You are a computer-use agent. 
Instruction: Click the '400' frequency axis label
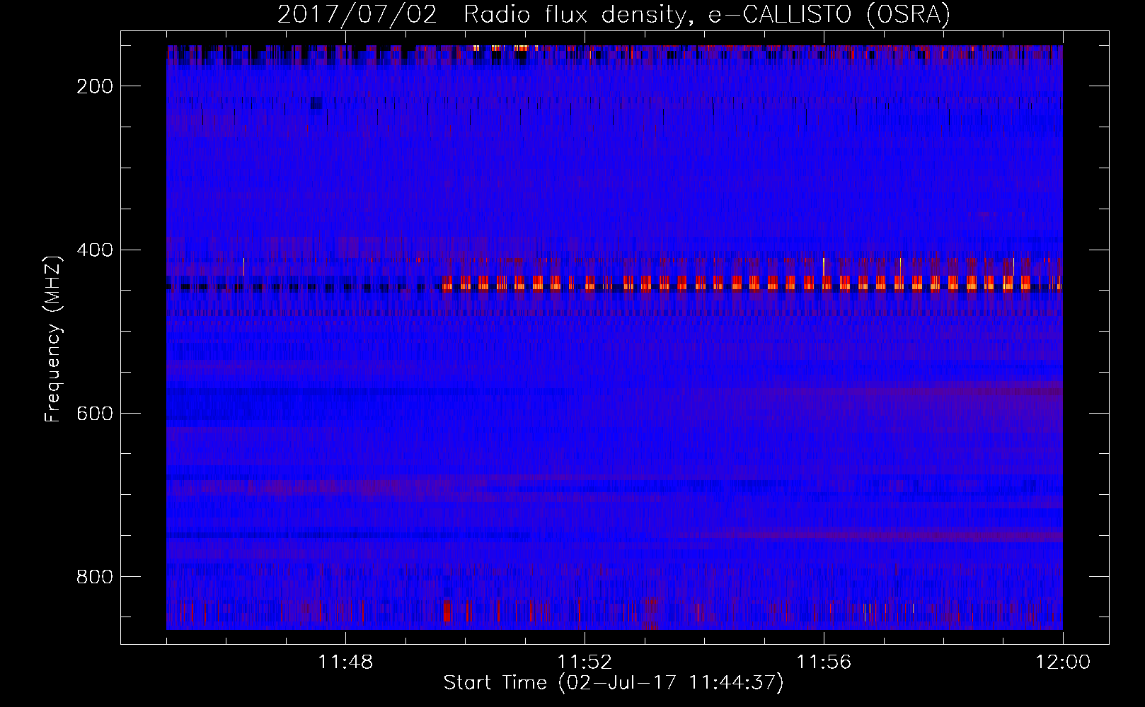pyautogui.click(x=94, y=250)
